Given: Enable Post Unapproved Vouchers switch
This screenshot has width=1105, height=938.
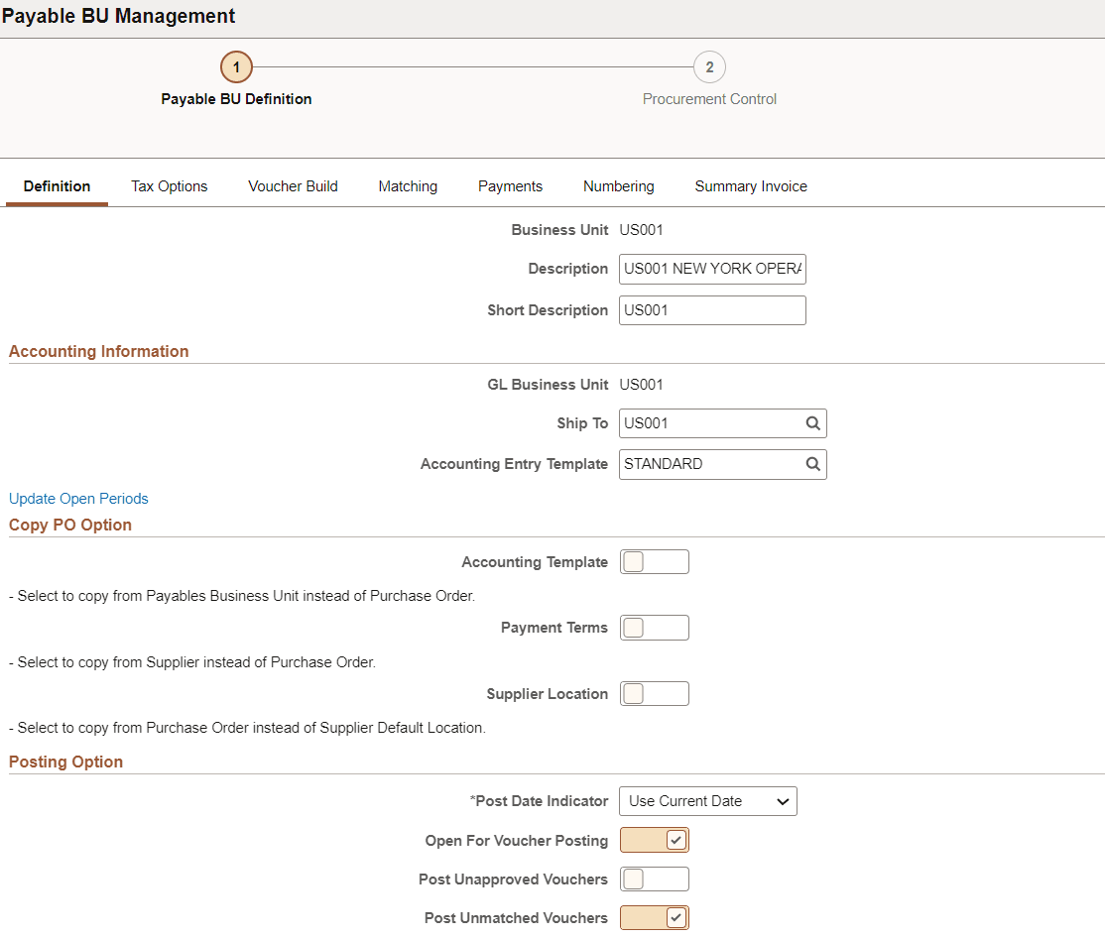Looking at the screenshot, I should pos(654,879).
